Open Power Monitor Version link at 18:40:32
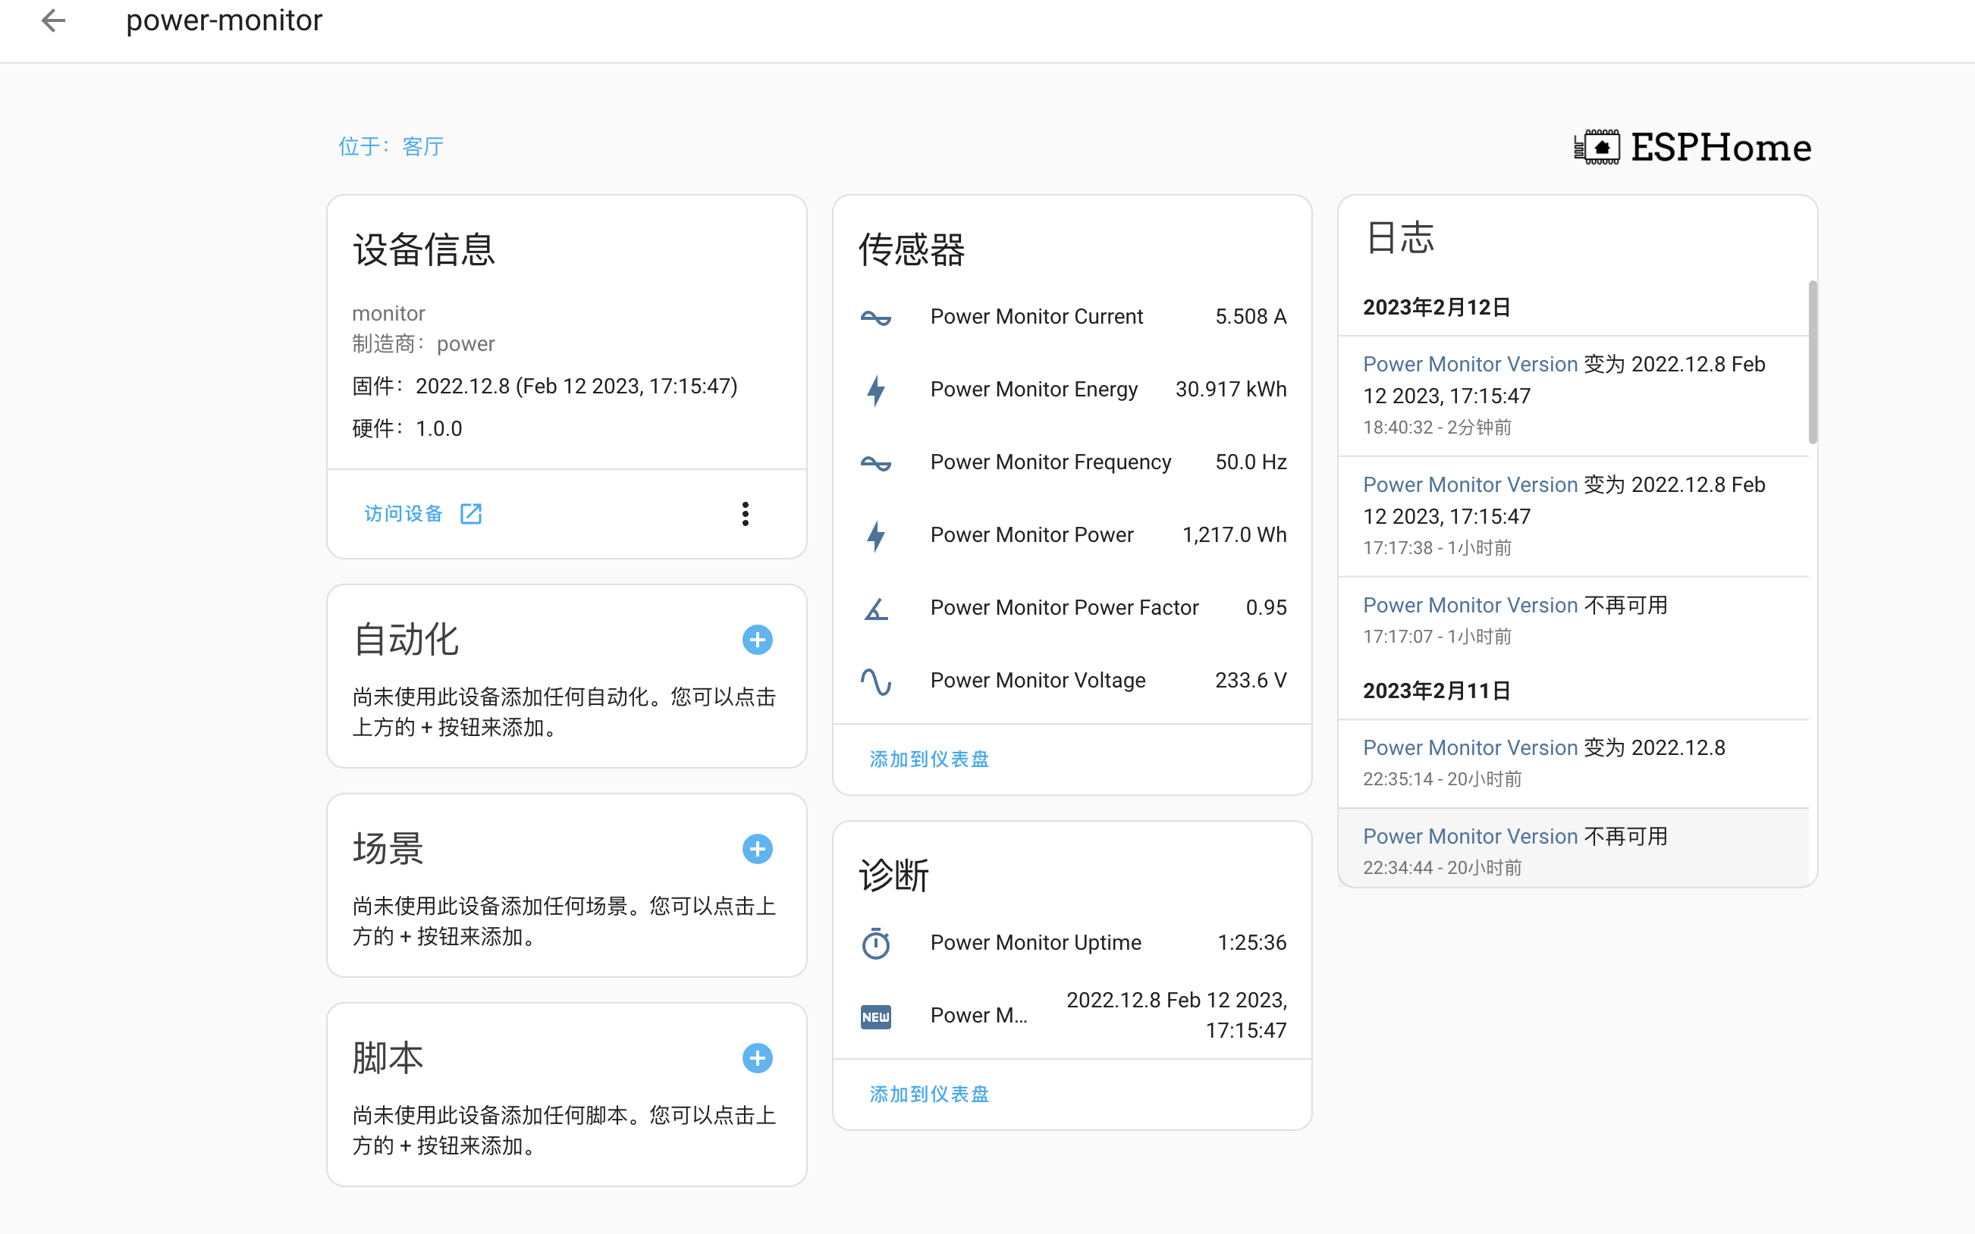The height and width of the screenshot is (1234, 1975). (1470, 364)
